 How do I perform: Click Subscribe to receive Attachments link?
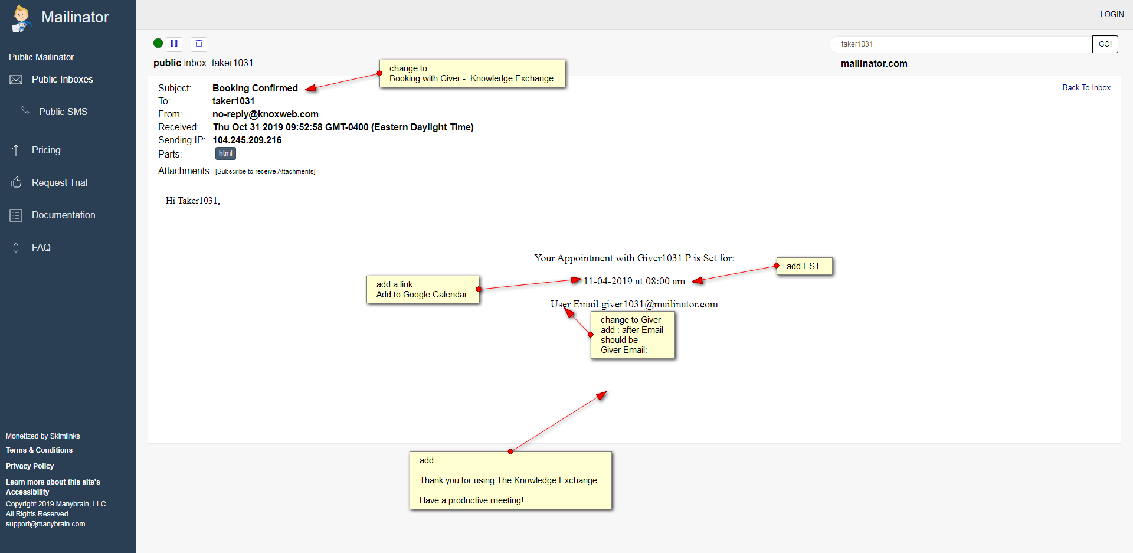coord(266,171)
